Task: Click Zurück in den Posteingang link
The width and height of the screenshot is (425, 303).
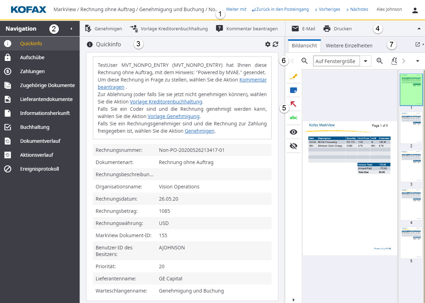Action: click(280, 9)
